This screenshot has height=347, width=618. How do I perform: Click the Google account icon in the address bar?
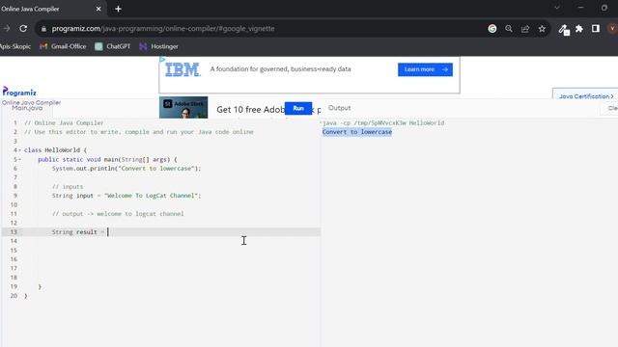coord(492,28)
